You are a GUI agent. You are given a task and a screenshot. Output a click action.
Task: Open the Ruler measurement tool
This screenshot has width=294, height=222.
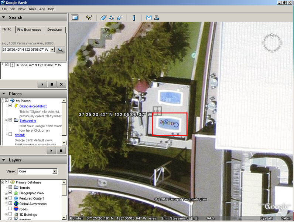click(x=134, y=17)
